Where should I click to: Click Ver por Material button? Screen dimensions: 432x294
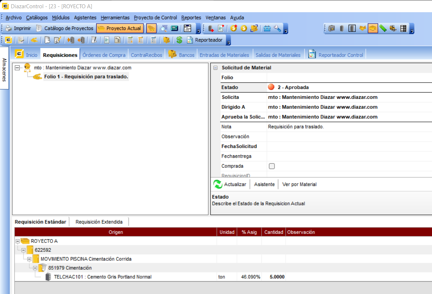click(x=299, y=184)
